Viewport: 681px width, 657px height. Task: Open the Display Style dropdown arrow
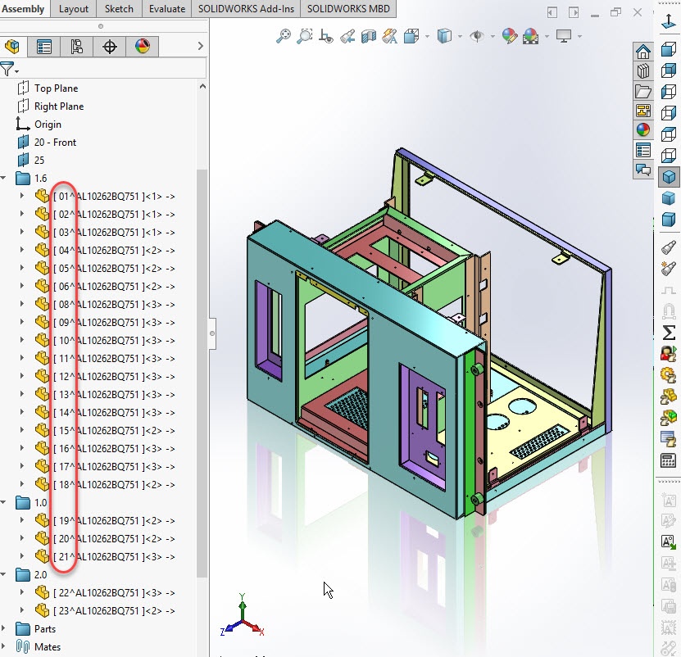point(460,37)
